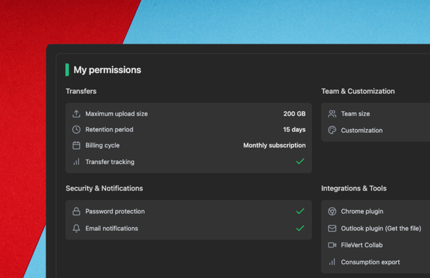Click the Email notifications green checkmark
Image resolution: width=430 pixels, height=278 pixels.
tap(300, 229)
